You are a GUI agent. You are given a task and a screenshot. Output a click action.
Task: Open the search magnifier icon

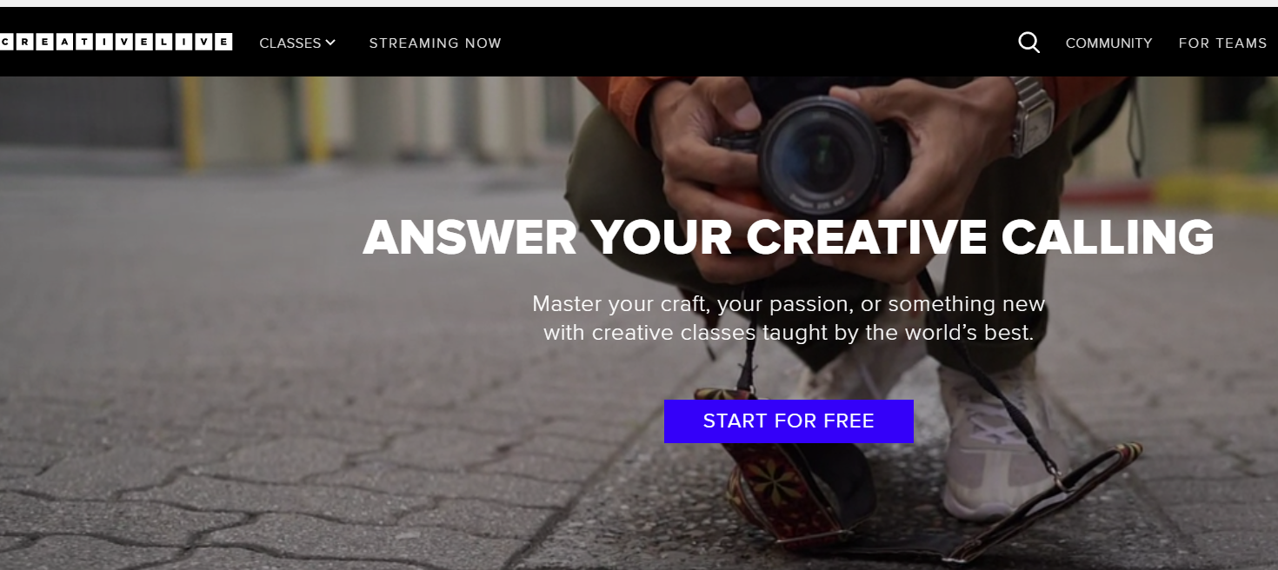[1028, 43]
